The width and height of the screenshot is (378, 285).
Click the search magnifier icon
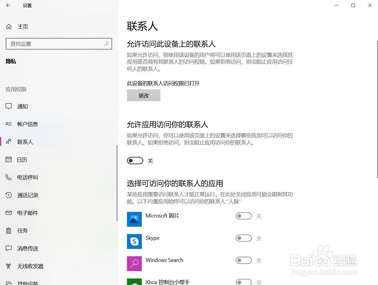click(107, 44)
